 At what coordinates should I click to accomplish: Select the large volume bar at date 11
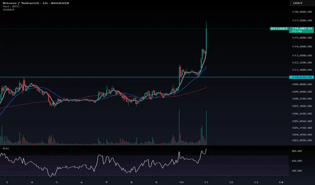[206, 127]
